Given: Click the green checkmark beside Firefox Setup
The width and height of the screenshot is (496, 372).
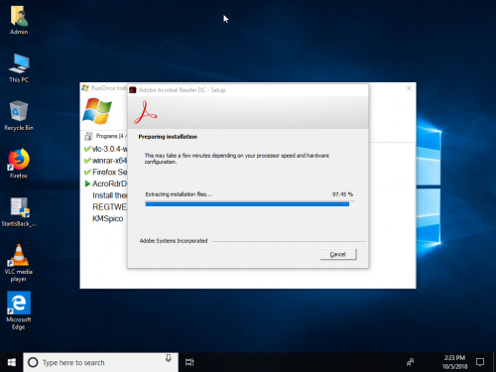Looking at the screenshot, I should tap(87, 172).
